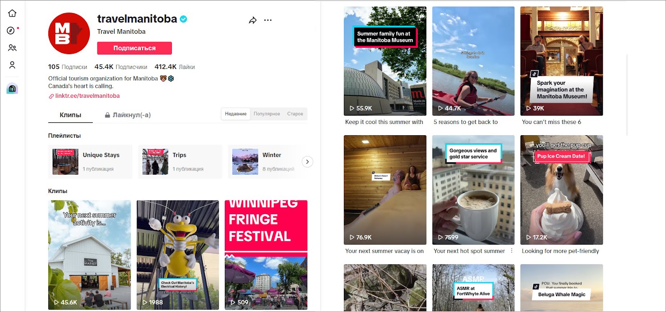Open 'Gorgeous views and gold star service' video
This screenshot has height=312, width=666.
[x=473, y=190]
